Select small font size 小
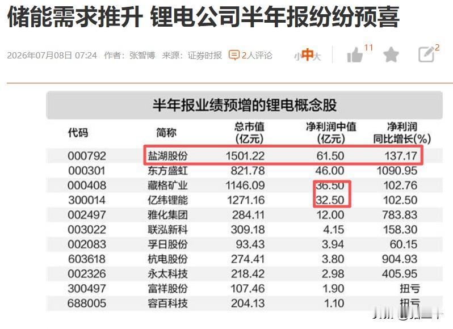The width and height of the screenshot is (453, 329). pyautogui.click(x=297, y=57)
